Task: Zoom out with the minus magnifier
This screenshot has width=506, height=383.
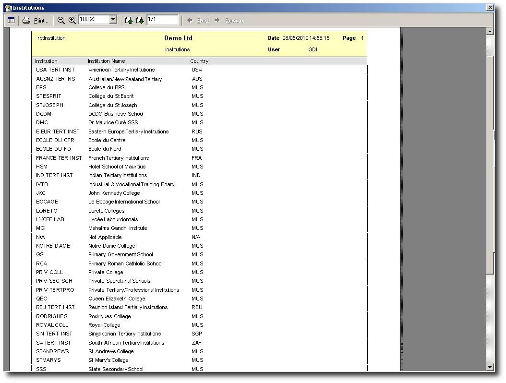Action: pyautogui.click(x=61, y=20)
